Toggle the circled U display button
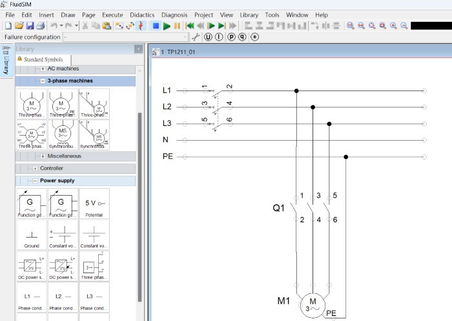Image resolution: width=452 pixels, height=321 pixels. tap(209, 37)
